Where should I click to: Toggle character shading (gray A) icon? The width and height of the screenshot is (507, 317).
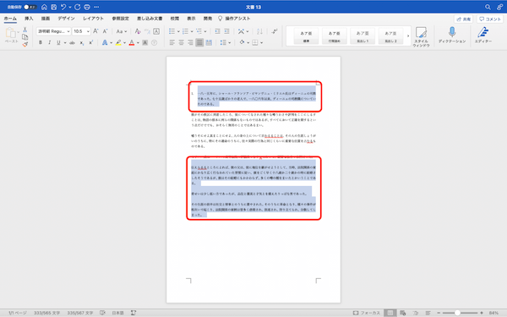point(144,42)
